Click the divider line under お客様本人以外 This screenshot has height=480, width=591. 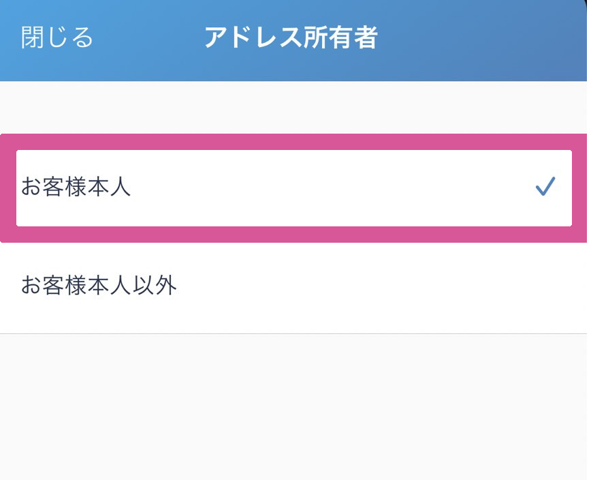[293, 333]
